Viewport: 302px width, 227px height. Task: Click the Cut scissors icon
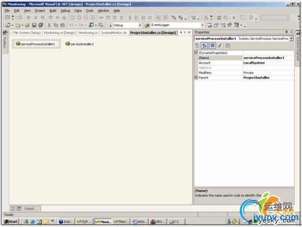click(49, 25)
